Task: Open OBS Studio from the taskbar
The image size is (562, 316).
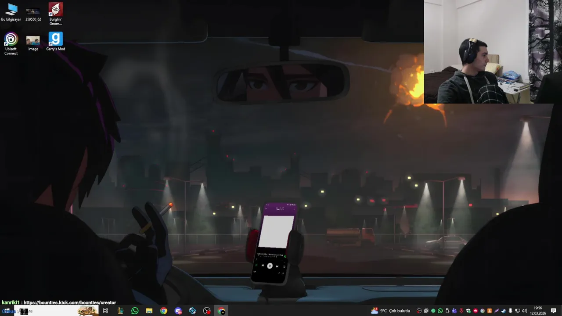Action: tap(207, 311)
